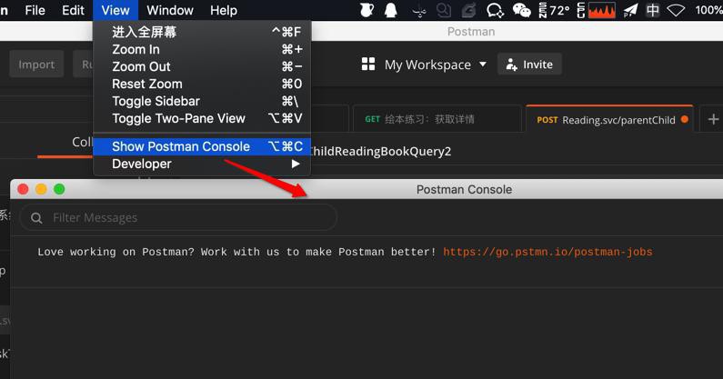Open the My Workspace dropdown

click(x=436, y=65)
